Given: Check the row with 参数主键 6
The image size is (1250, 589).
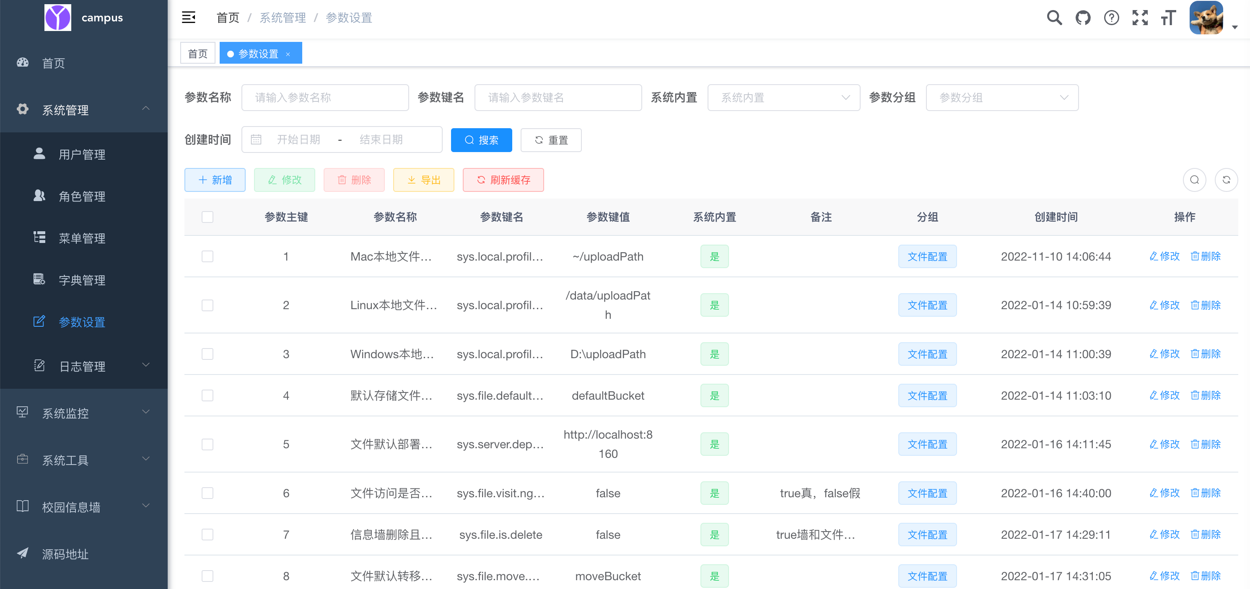Looking at the screenshot, I should coord(207,493).
